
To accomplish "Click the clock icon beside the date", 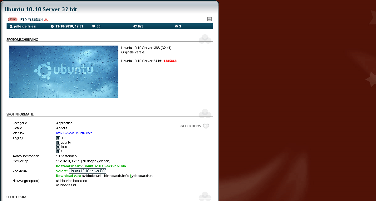I will point(52,26).
